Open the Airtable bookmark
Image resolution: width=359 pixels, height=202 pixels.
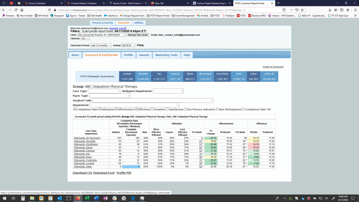pos(202,16)
